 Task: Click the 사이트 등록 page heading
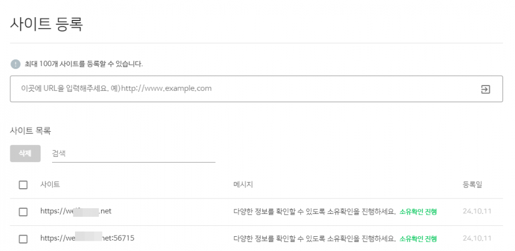[46, 23]
